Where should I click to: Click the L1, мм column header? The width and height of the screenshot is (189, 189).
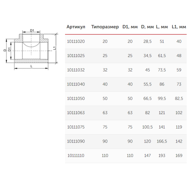(179, 27)
